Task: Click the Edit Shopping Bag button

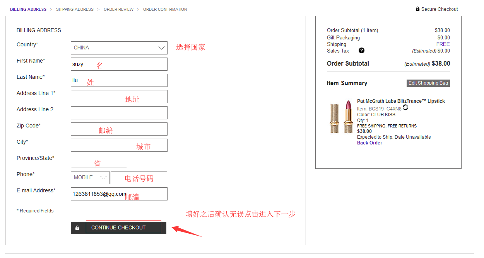Action: (428, 83)
